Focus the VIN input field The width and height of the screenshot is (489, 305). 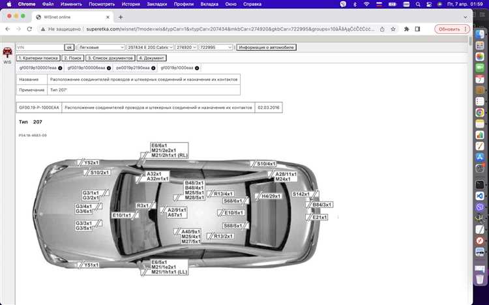point(40,48)
